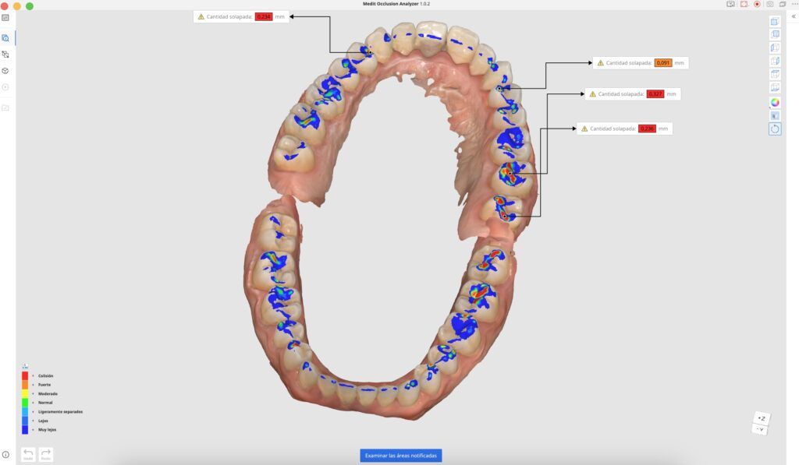Viewport: 799px width, 465px height.
Task: Click the red Colisión legend swatch
Action: (25, 376)
